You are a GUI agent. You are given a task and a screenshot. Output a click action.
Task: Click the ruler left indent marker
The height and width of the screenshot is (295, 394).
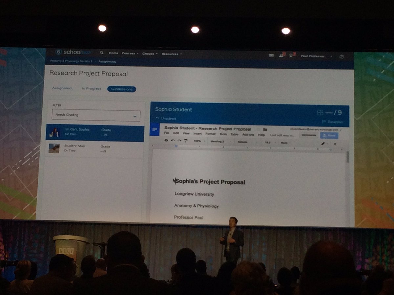click(x=176, y=147)
